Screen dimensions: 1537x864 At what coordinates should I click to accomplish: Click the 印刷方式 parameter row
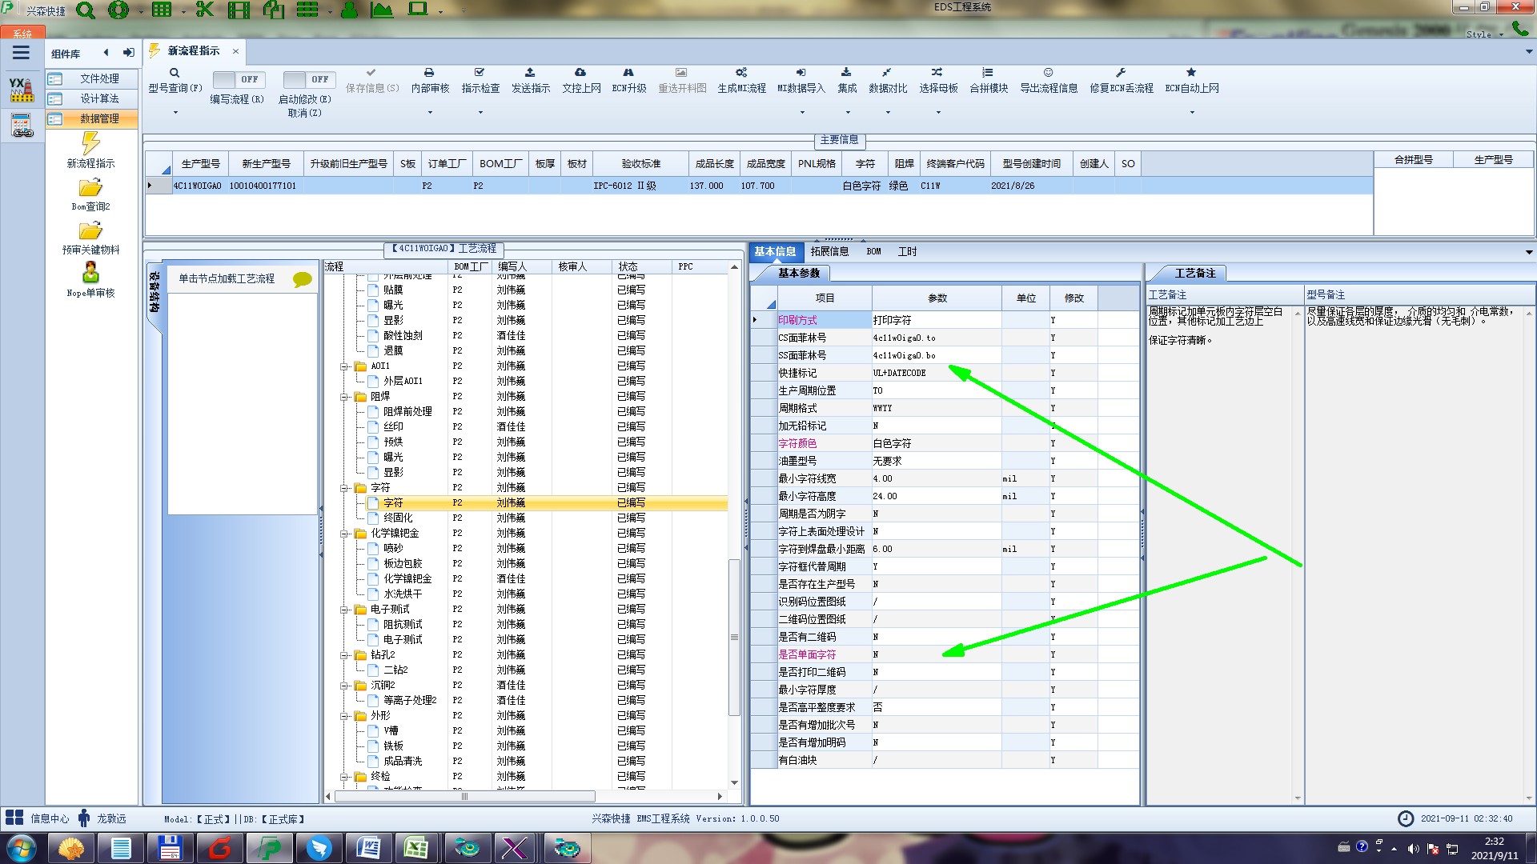945,320
